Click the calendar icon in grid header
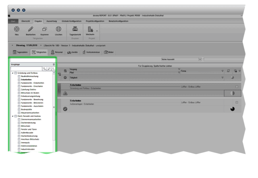The width and height of the screenshot is (258, 178). coord(65,71)
